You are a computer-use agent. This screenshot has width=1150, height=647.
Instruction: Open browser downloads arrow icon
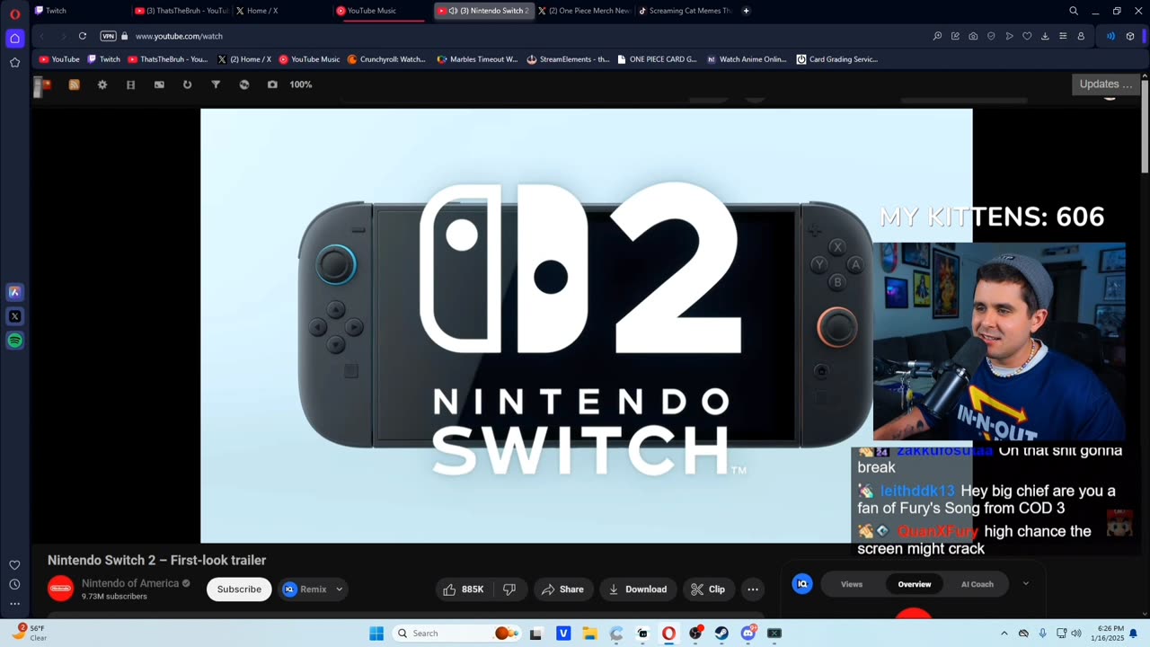click(1045, 36)
